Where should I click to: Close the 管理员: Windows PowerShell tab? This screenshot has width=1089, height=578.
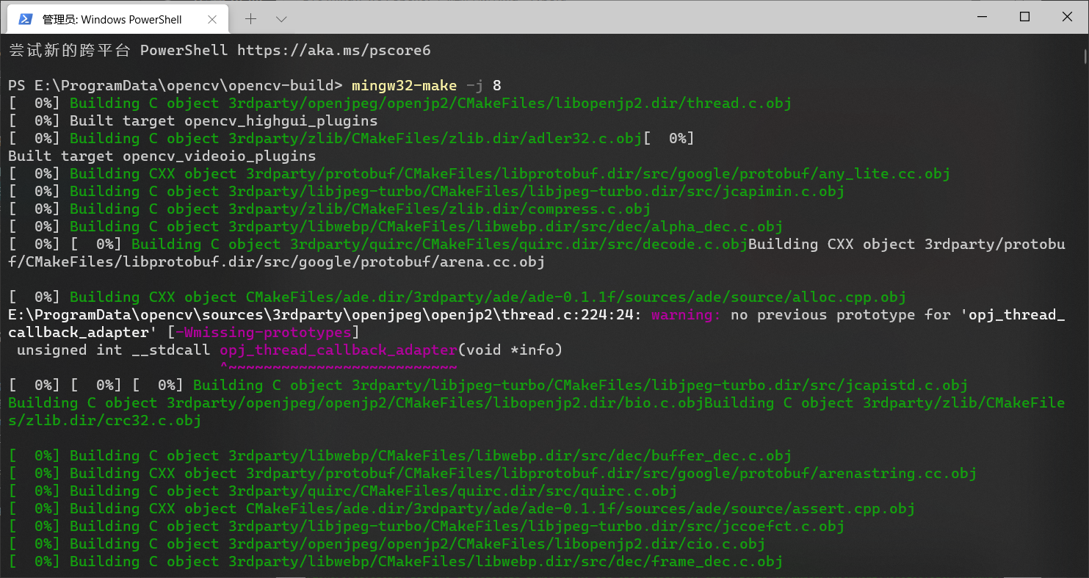pos(214,19)
